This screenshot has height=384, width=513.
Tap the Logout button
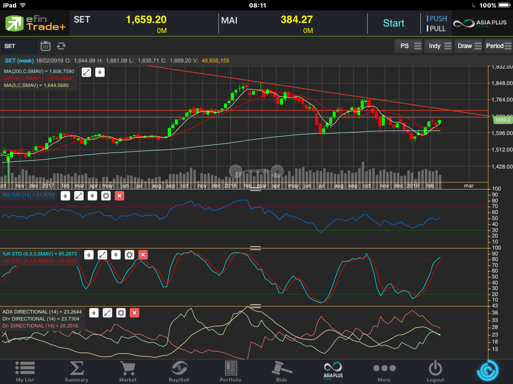tap(435, 371)
